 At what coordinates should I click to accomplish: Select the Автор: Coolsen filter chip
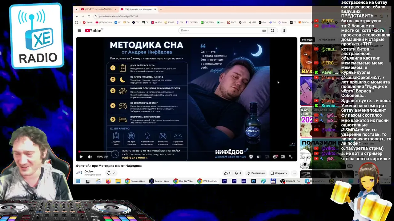tap(326, 40)
